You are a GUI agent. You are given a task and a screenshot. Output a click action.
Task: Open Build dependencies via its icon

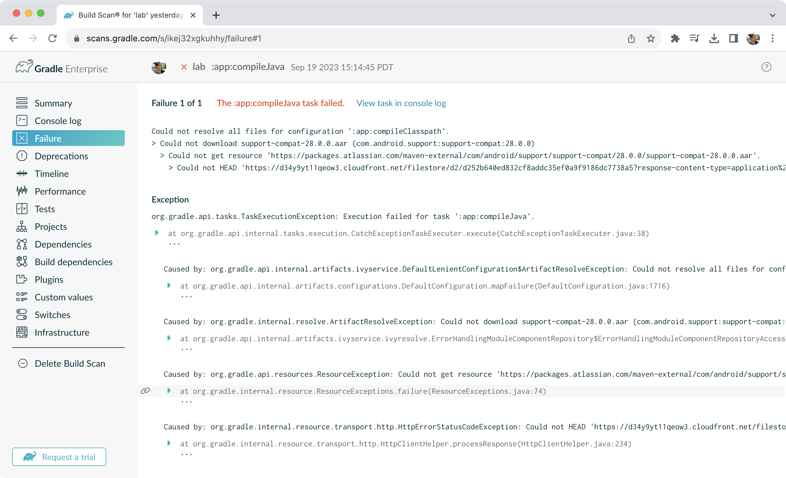(x=22, y=261)
